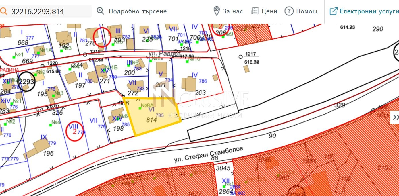Expand the side panel with double chevron

pyautogui.click(x=395, y=117)
